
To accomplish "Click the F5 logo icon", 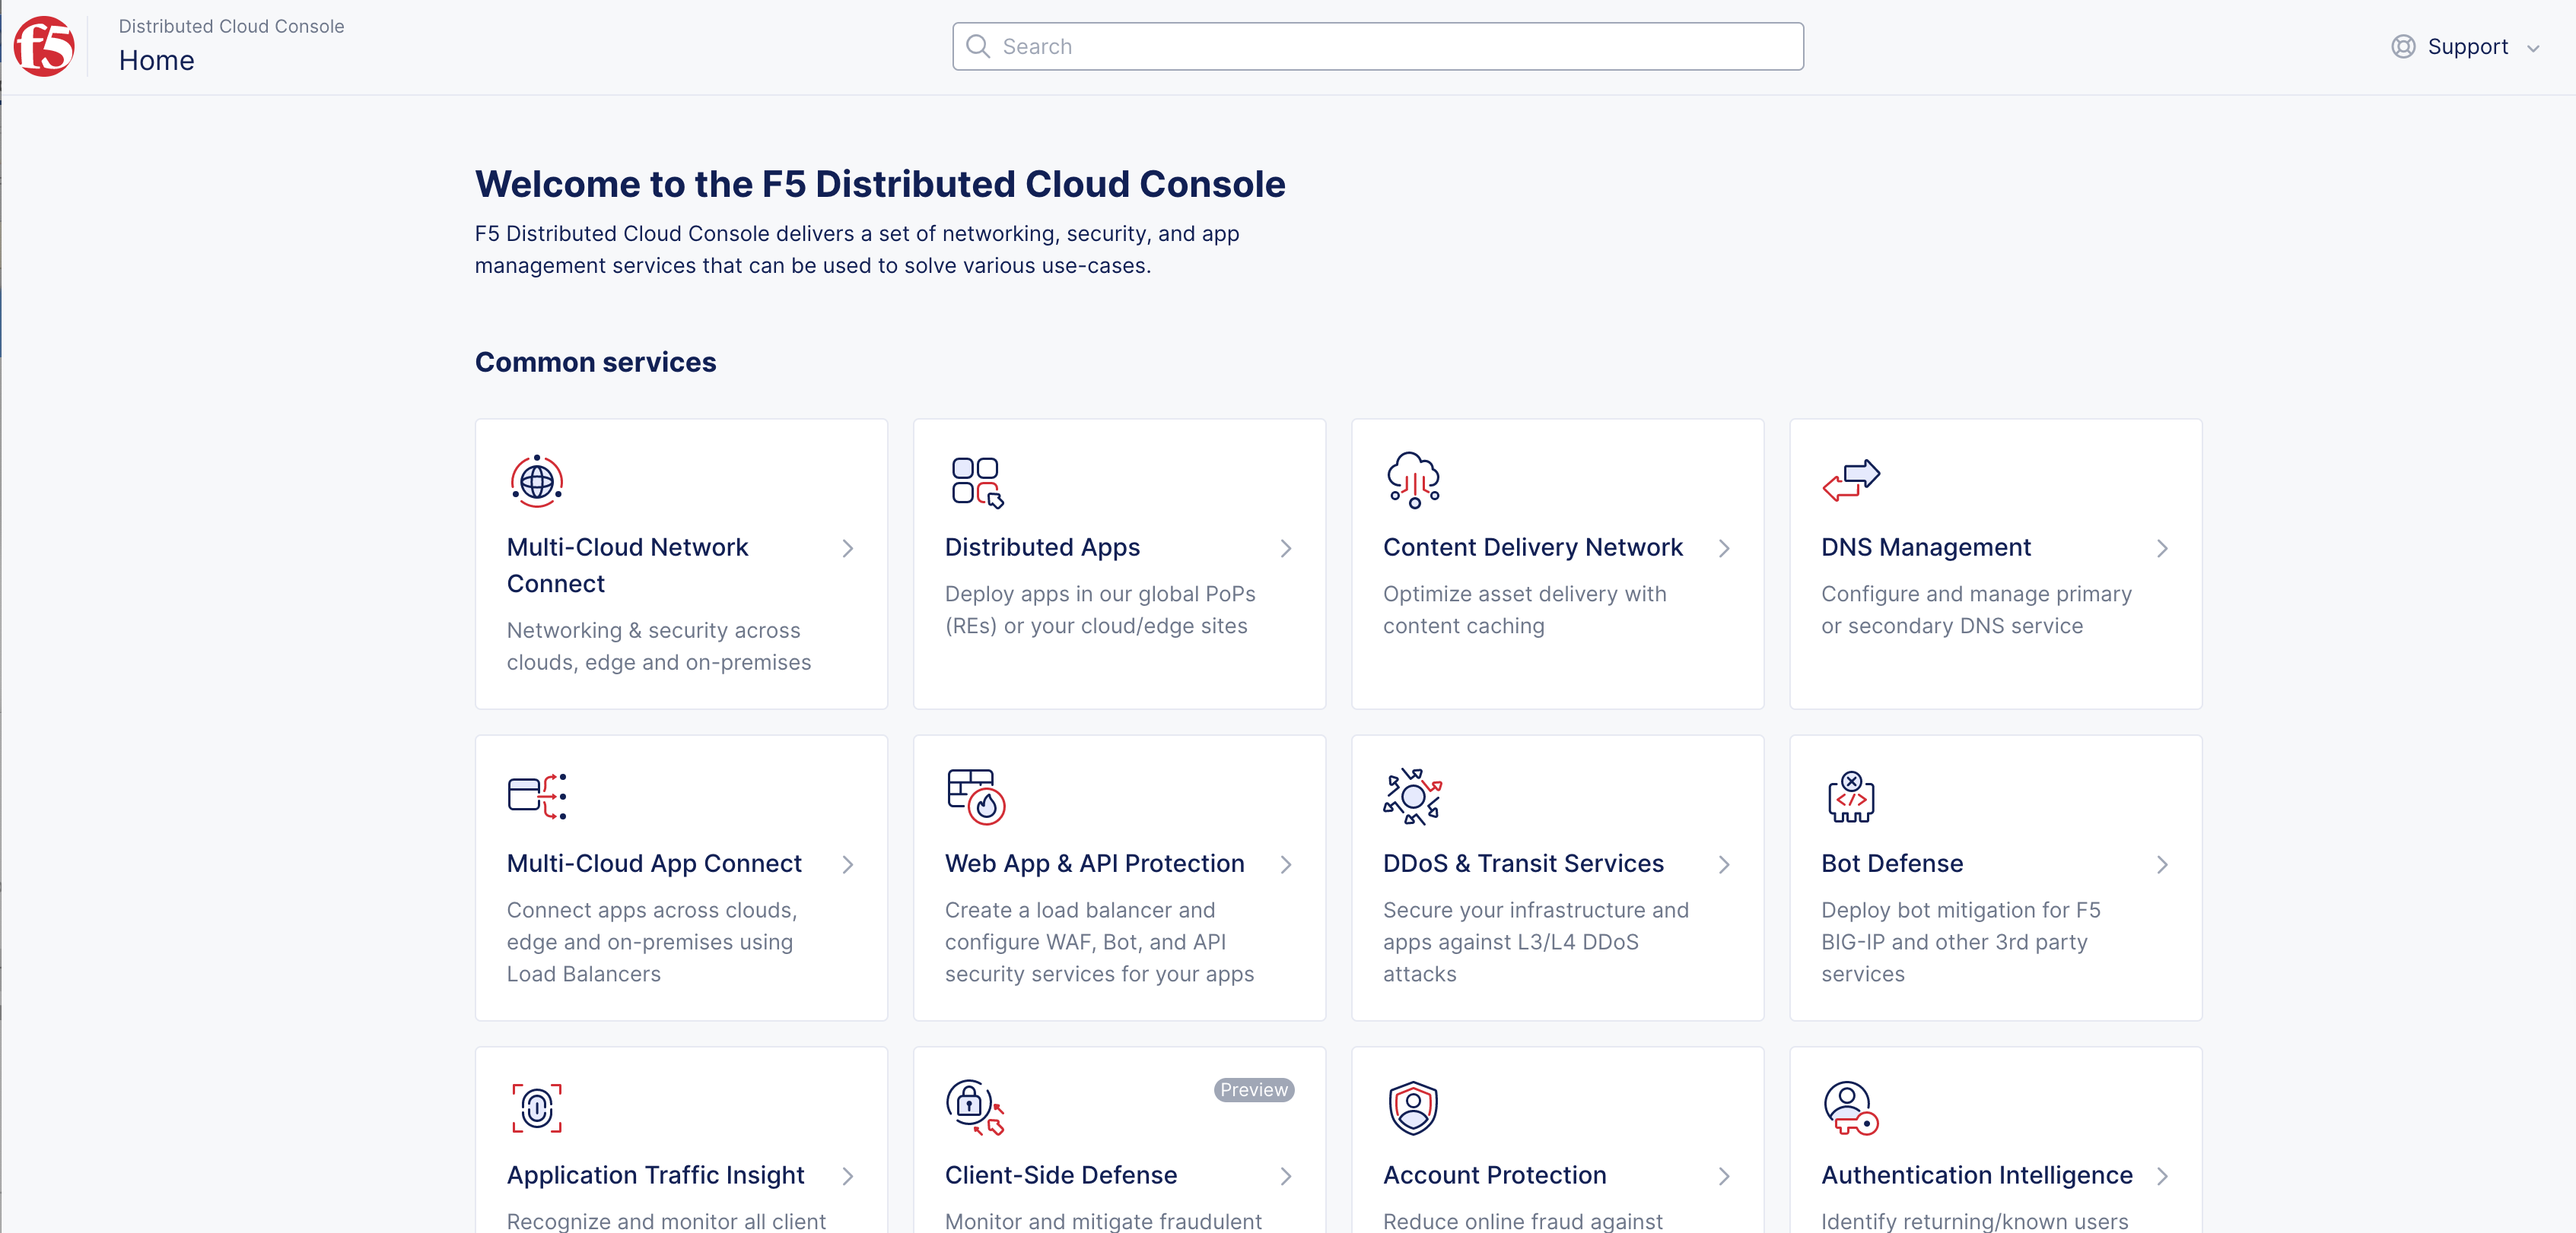I will (x=44, y=46).
